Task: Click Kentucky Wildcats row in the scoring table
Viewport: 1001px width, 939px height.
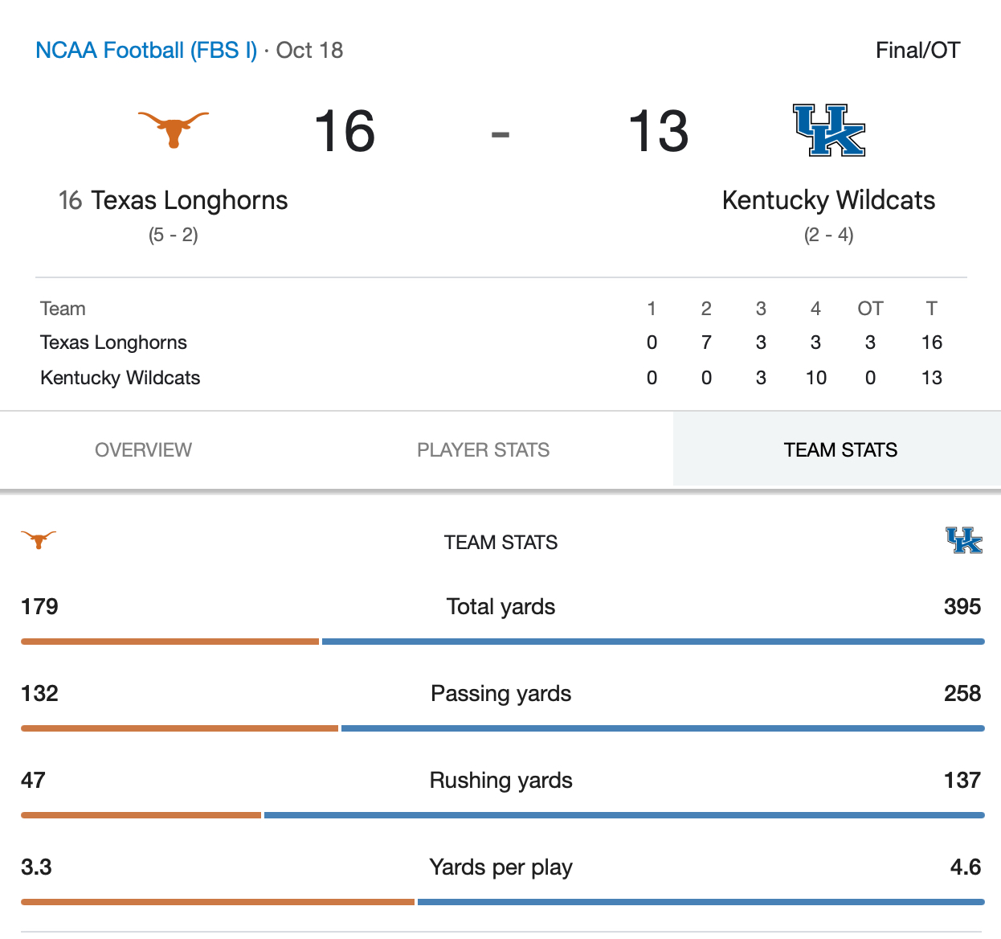Action: [120, 378]
